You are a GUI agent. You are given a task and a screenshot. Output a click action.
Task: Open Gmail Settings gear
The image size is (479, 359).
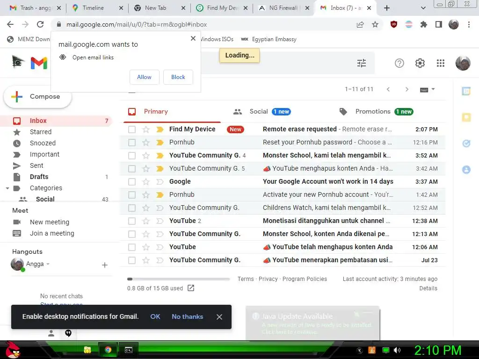[x=420, y=63]
